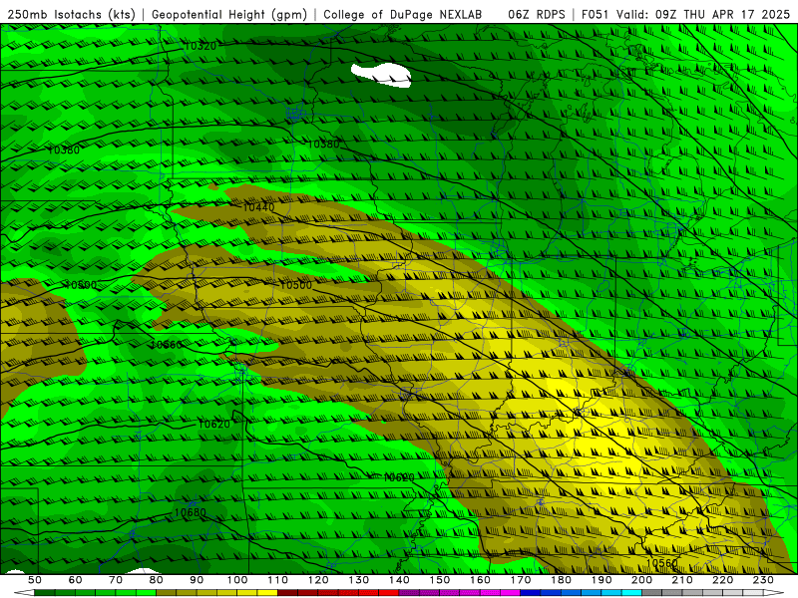
Task: Click the '250mb Isotachs (kts)' title text
Action: [x=72, y=15]
